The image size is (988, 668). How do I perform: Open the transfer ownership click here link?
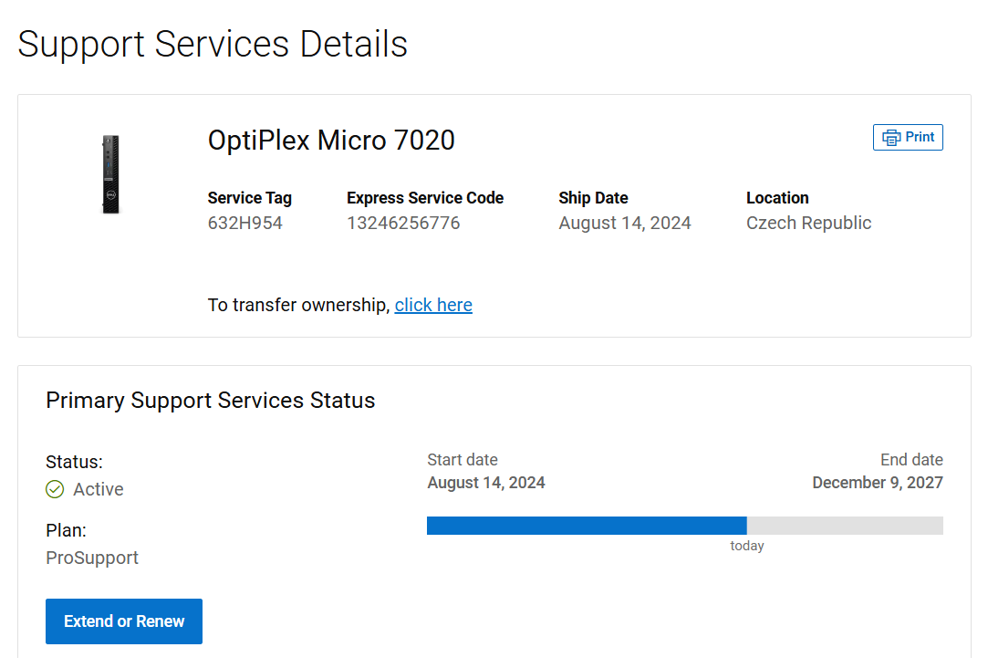pyautogui.click(x=433, y=305)
